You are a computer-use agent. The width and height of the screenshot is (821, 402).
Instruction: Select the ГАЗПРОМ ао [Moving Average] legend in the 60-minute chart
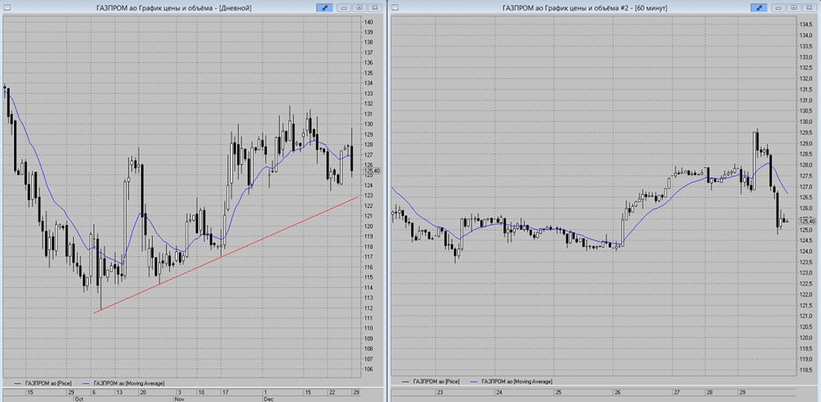[x=511, y=381]
